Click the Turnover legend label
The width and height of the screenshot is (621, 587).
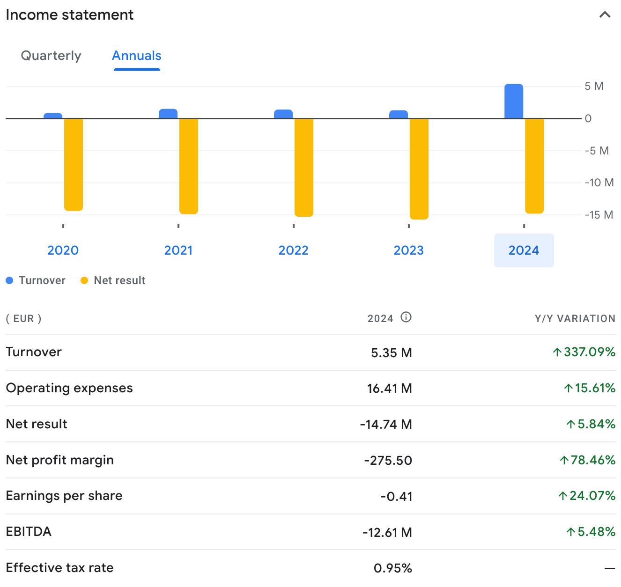42,280
